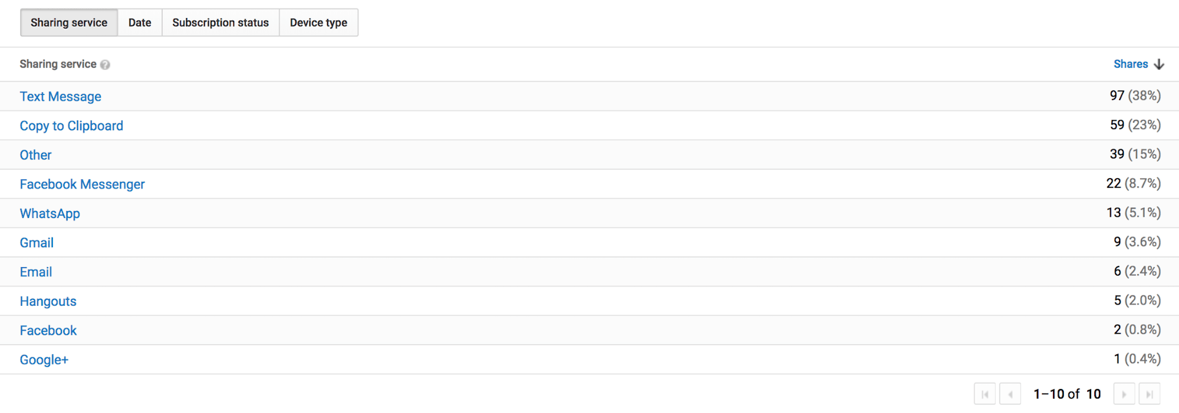Select the Sharing service tab
This screenshot has height=413, width=1179.
pyautogui.click(x=69, y=23)
